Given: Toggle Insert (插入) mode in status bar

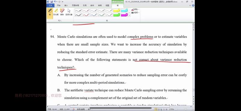Looking at the screenshot, I should click(89, 109).
